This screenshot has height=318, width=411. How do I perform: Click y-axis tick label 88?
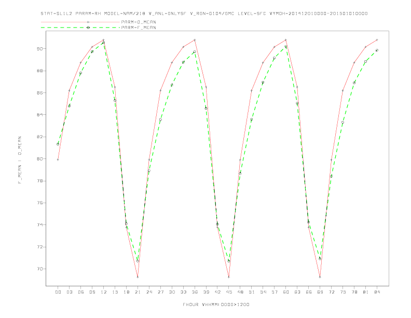point(40,71)
